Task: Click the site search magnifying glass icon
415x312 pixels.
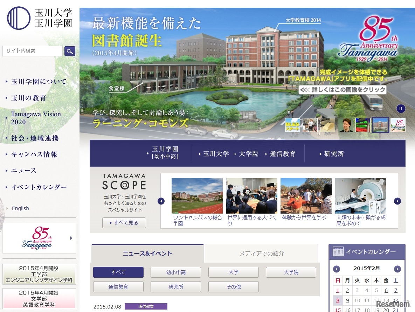Action: 69,51
